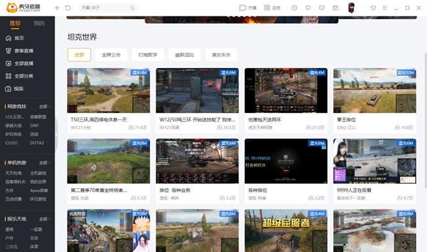Open the 超级屈服者 stream thumbnail
Image resolution: width=427 pixels, height=252 pixels.
coord(286,230)
